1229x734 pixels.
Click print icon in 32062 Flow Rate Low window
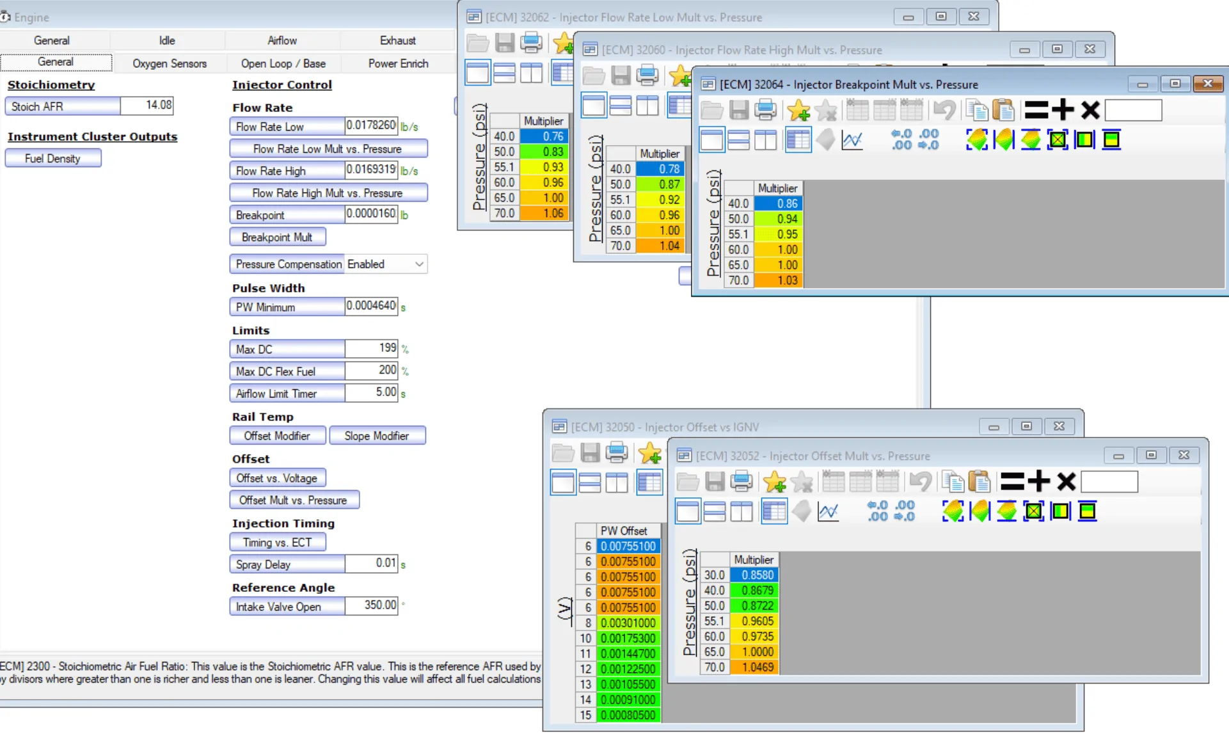pos(531,43)
